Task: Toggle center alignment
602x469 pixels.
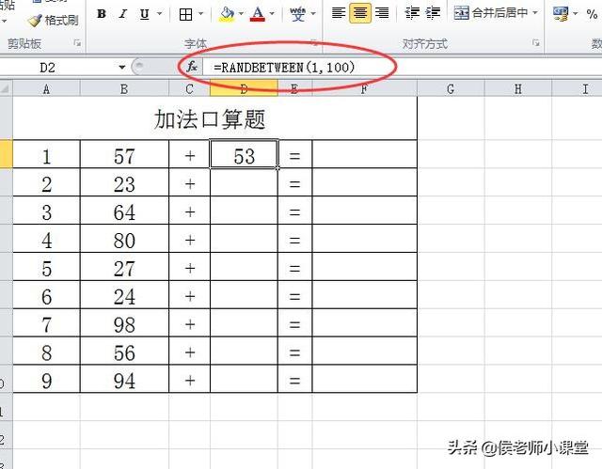Action: click(360, 13)
